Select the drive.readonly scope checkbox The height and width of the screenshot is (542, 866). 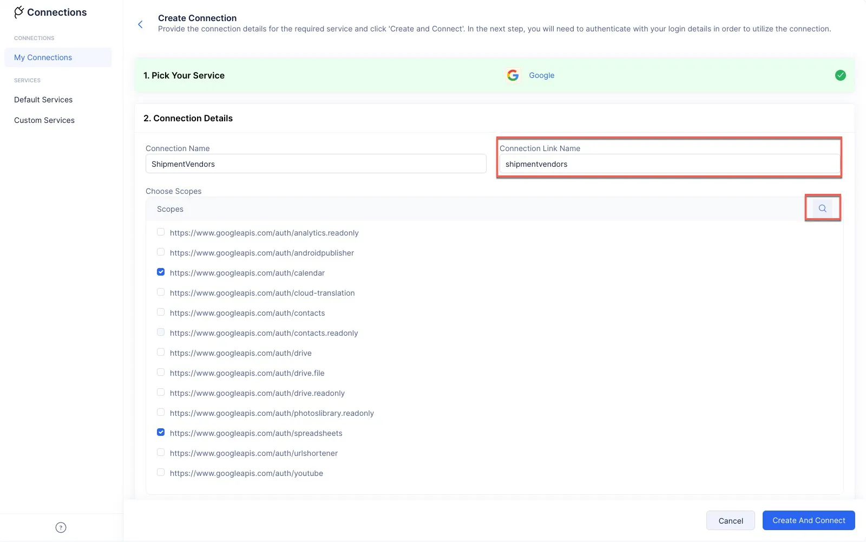coord(161,393)
